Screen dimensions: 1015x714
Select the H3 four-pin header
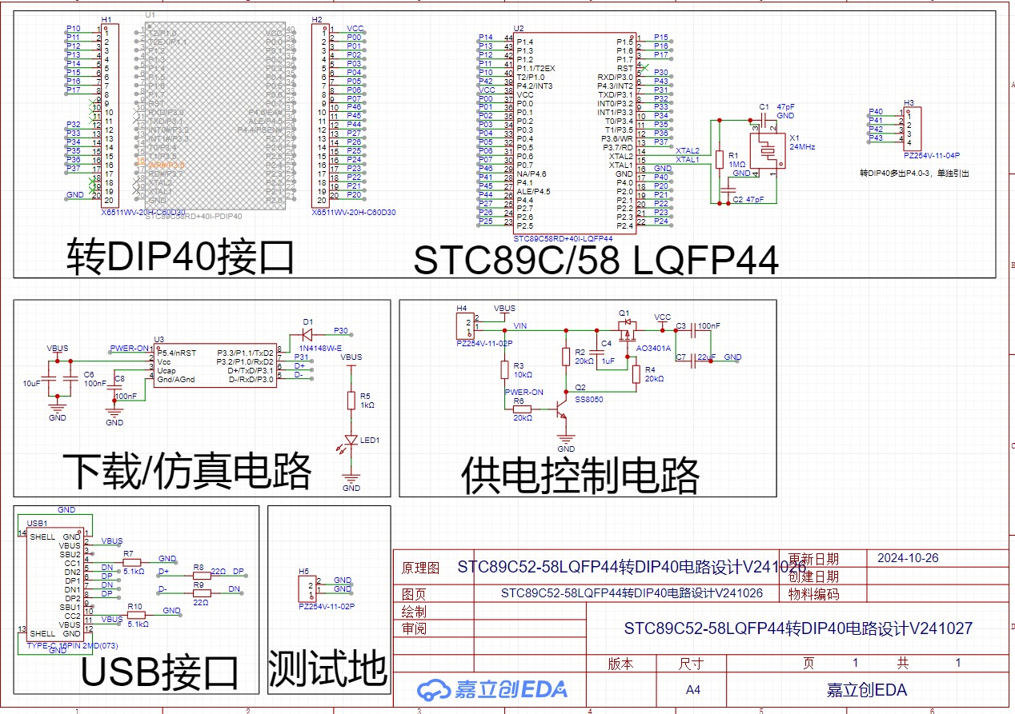click(914, 128)
